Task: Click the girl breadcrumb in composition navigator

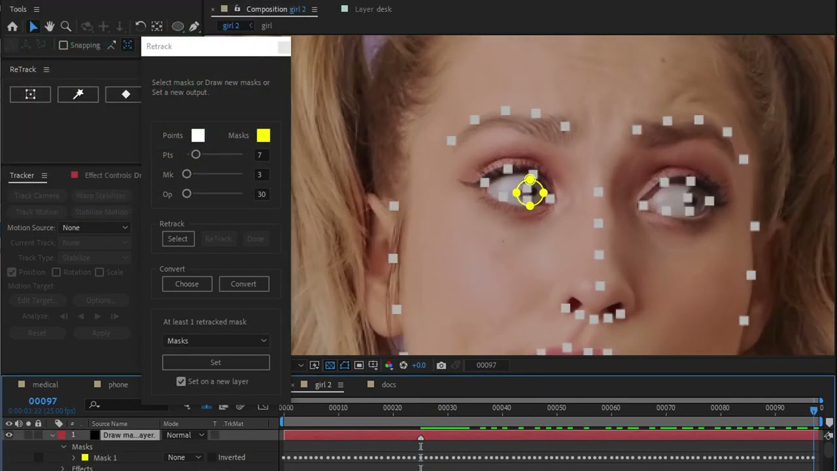Action: [x=266, y=26]
